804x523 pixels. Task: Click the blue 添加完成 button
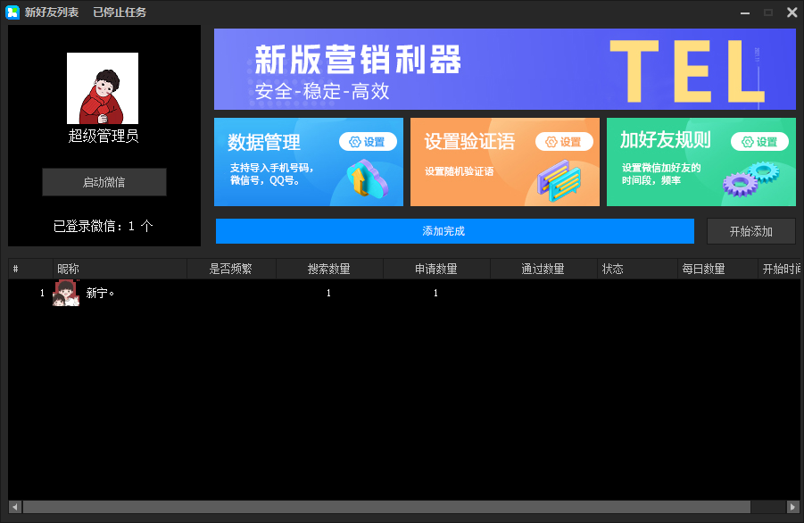(454, 230)
